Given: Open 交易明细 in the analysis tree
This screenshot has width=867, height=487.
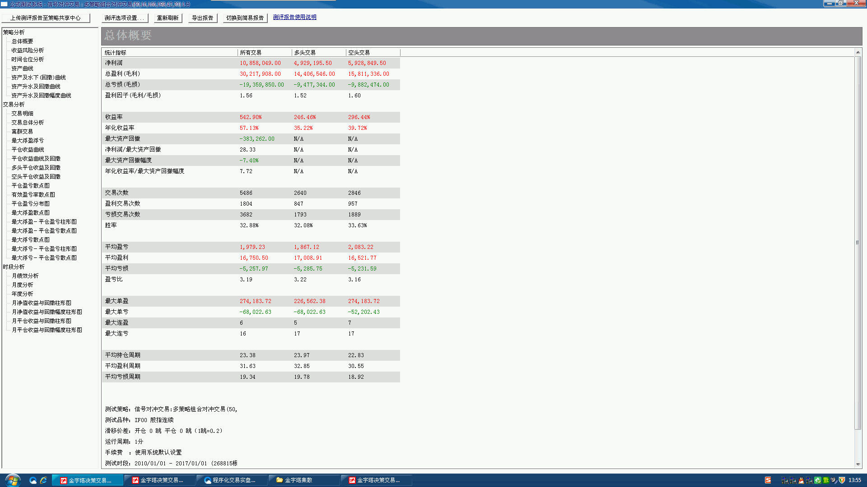Looking at the screenshot, I should (22, 114).
